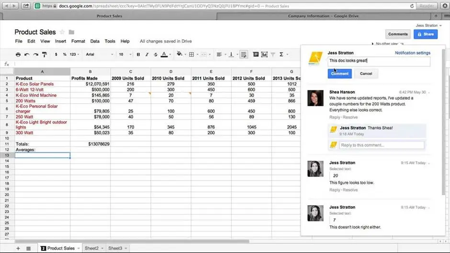This screenshot has height=253, width=450.
Task: Format cells as currency
Action: click(56, 54)
